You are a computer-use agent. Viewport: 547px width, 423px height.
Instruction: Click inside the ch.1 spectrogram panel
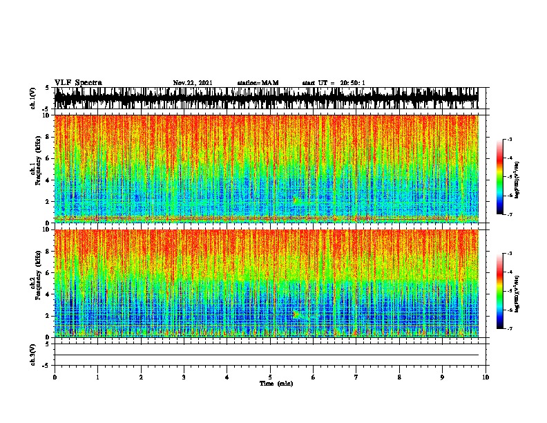267,169
